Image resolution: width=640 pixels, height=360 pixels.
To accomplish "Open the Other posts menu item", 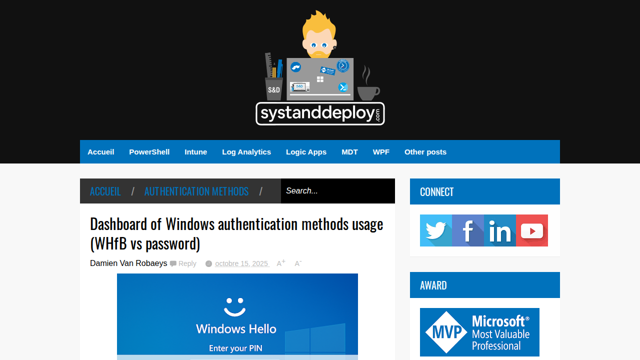I will (425, 152).
